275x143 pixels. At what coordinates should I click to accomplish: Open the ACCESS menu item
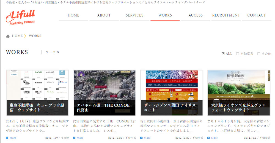click(x=196, y=15)
